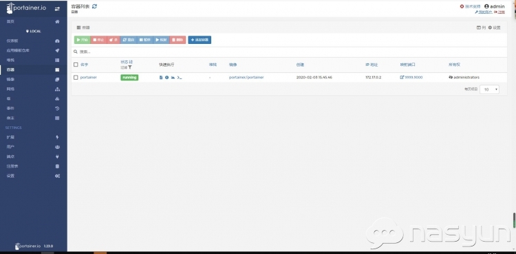Sort the table by the IP address column header
This screenshot has height=254, width=516.
372,65
